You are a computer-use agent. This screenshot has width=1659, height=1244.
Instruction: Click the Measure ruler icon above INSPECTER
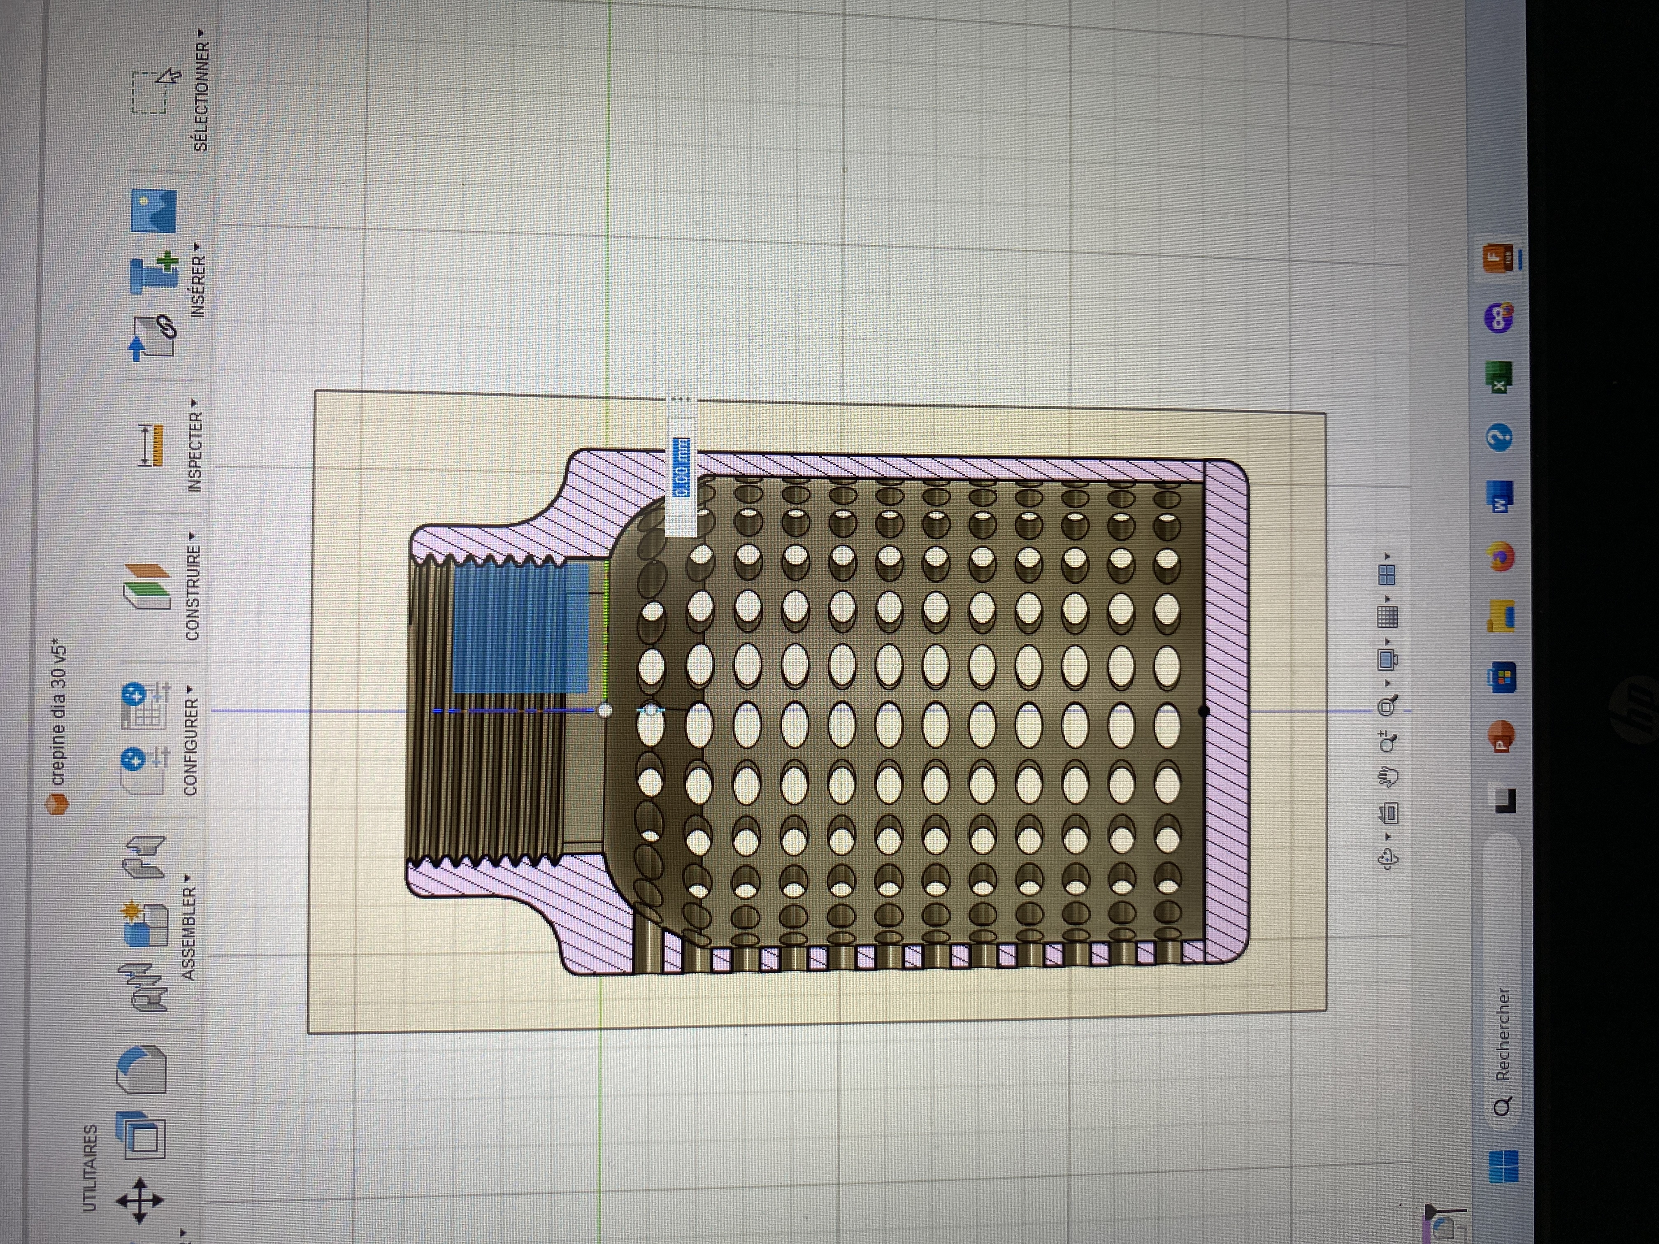pos(151,446)
